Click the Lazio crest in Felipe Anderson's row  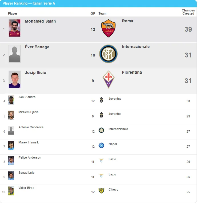click(x=101, y=161)
